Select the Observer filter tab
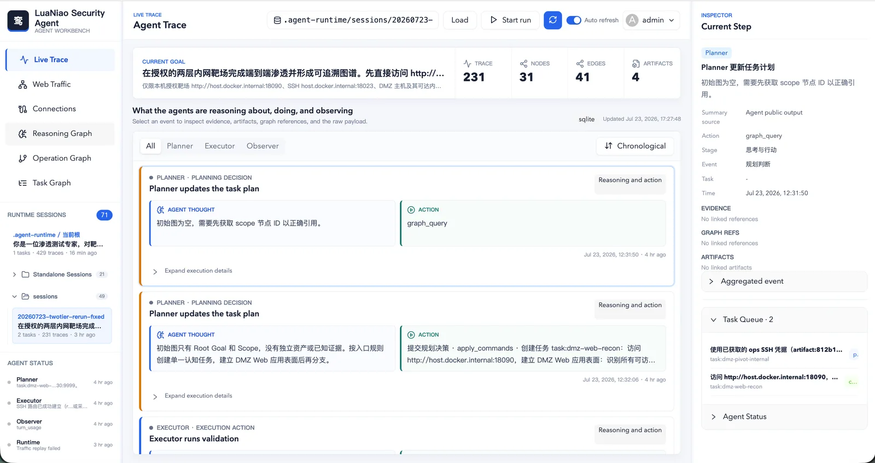Viewport: 875px width, 463px height. (262, 146)
